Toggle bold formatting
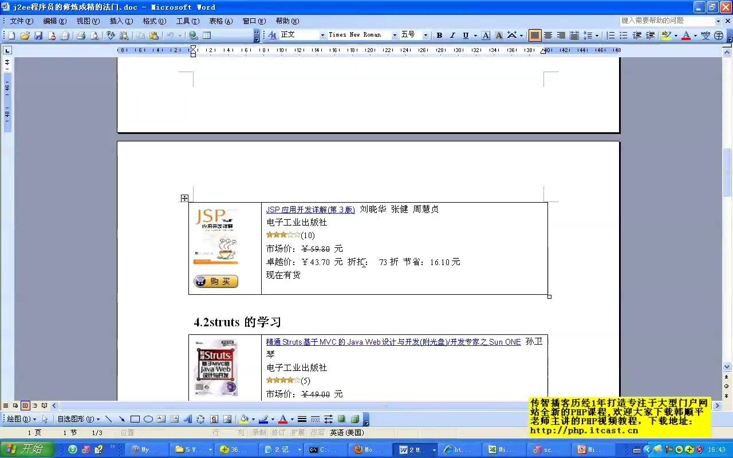Screen dimensions: 733x458 click(x=439, y=35)
